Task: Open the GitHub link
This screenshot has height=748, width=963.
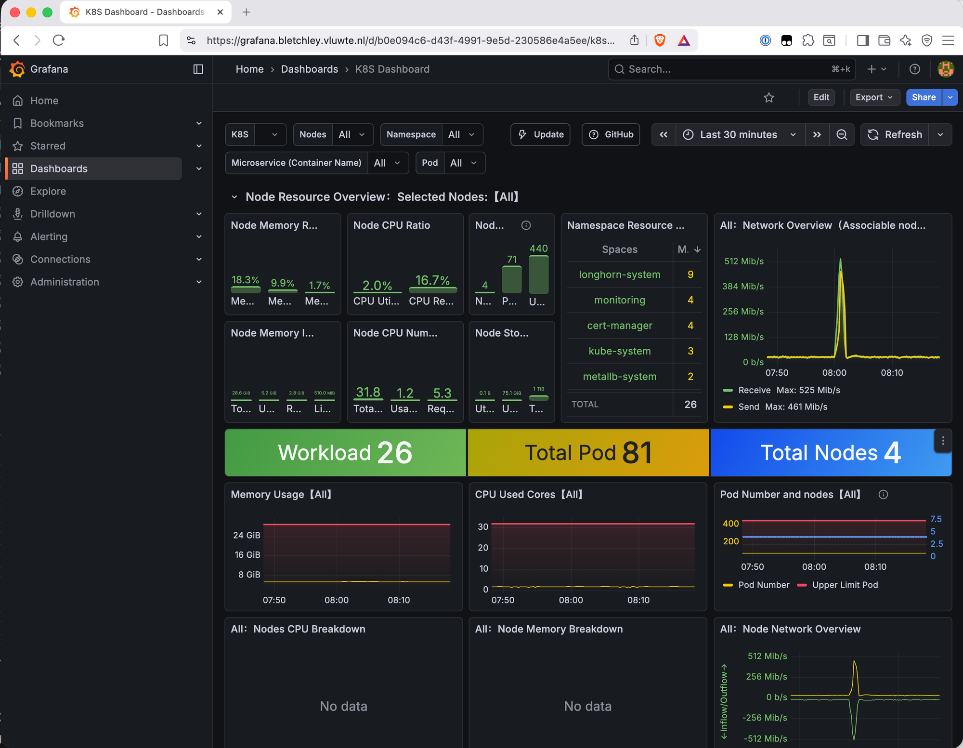Action: coord(611,134)
